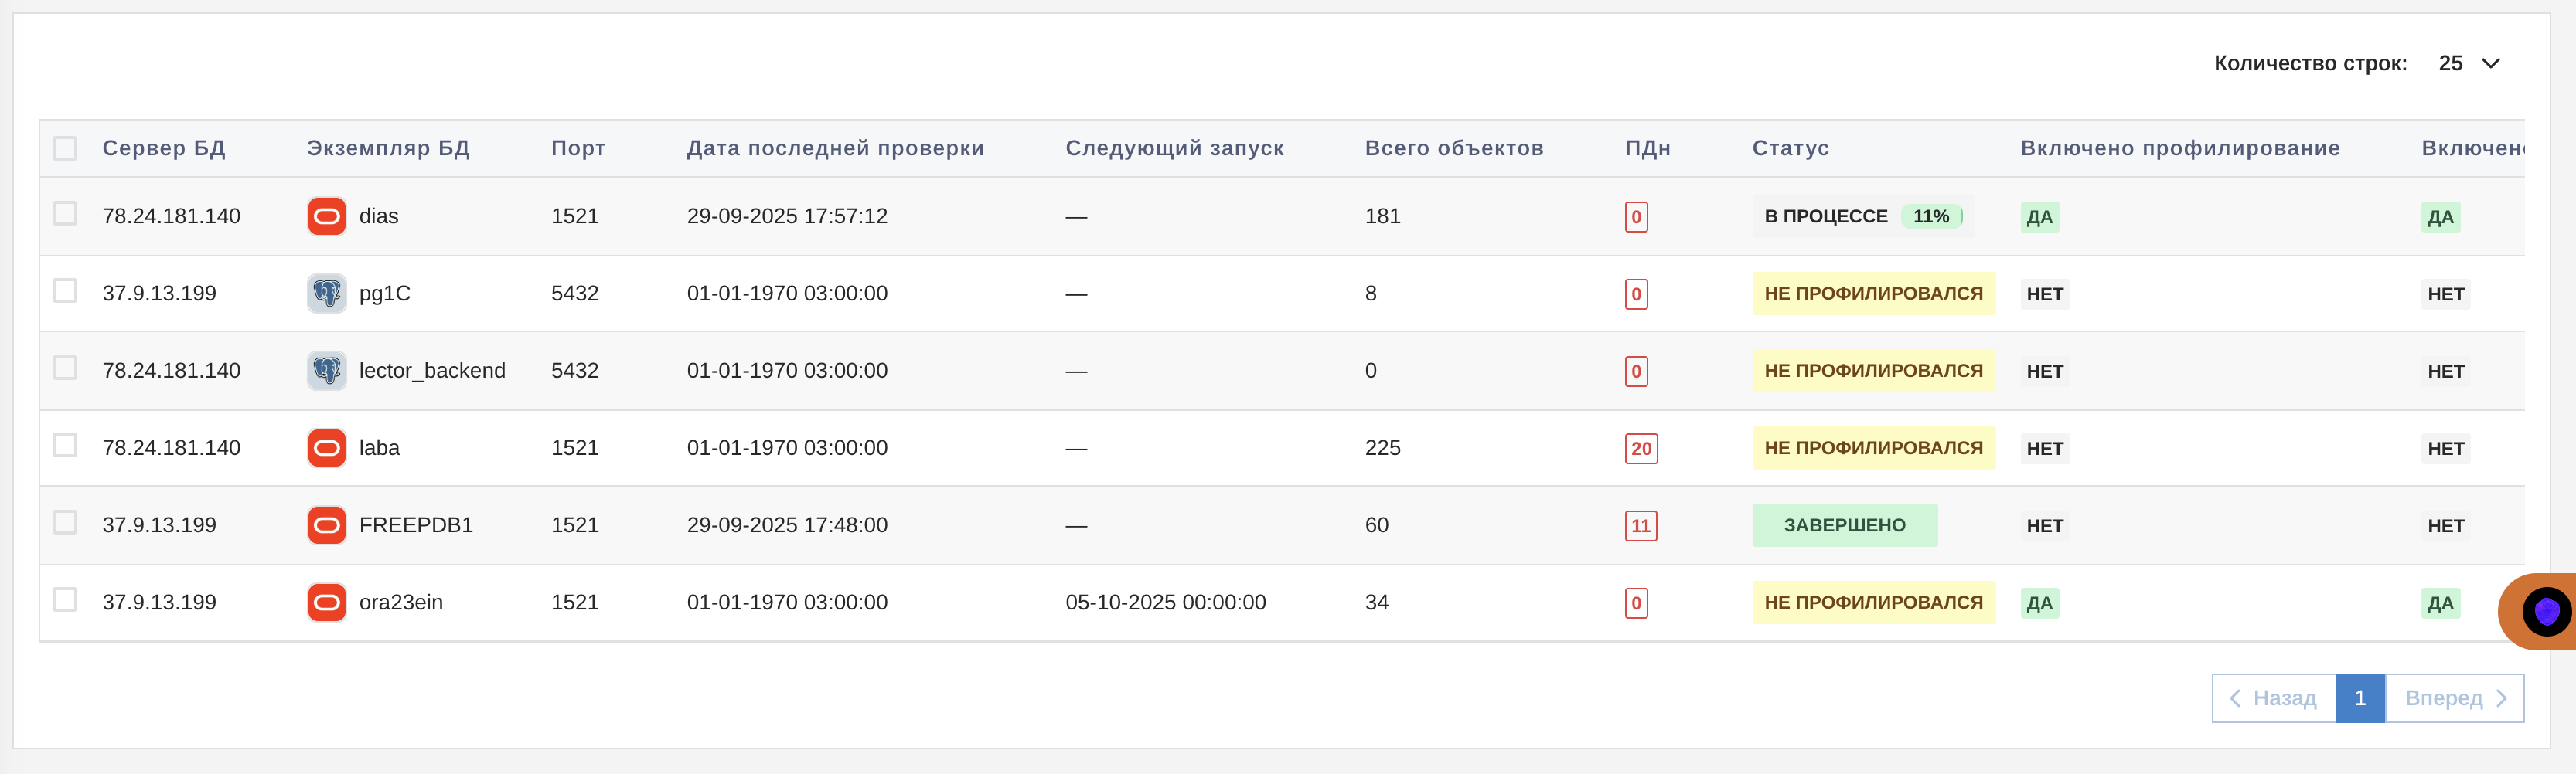Check the select-all checkbox in the header
The height and width of the screenshot is (774, 2576).
point(65,148)
